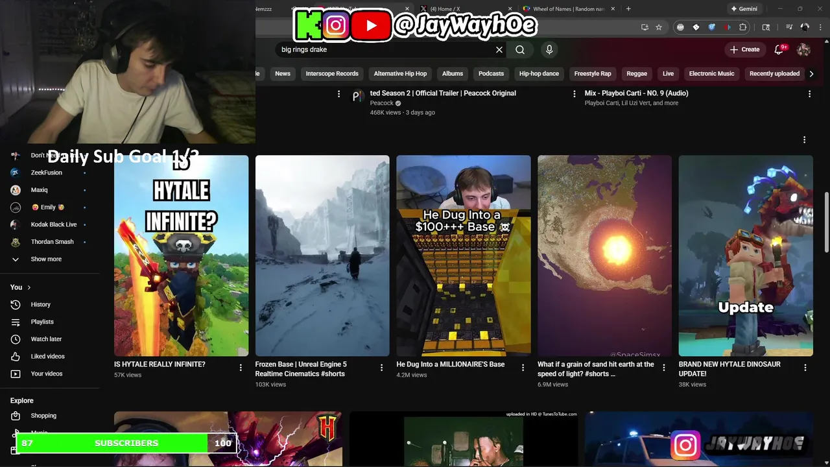Open the Shorts shelf three-dot menu
Viewport: 830px width, 467px height.
click(x=804, y=139)
